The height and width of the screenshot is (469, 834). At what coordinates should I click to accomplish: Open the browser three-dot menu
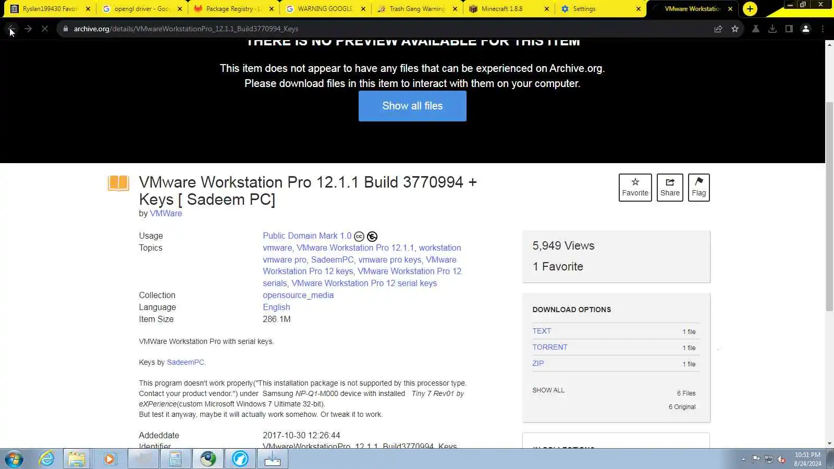823,29
